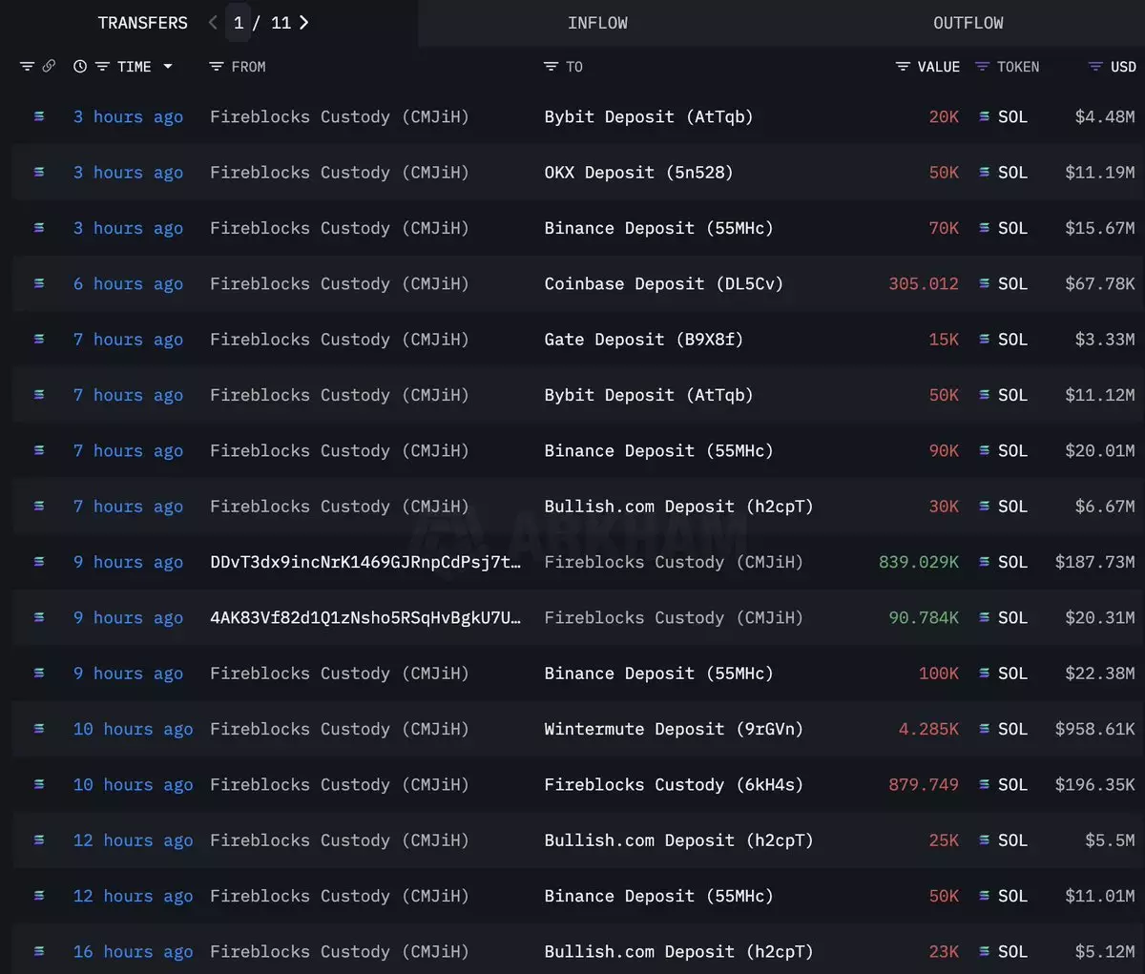1145x974 pixels.
Task: Click SOL token icon in the $187.73M row
Action: click(x=984, y=562)
